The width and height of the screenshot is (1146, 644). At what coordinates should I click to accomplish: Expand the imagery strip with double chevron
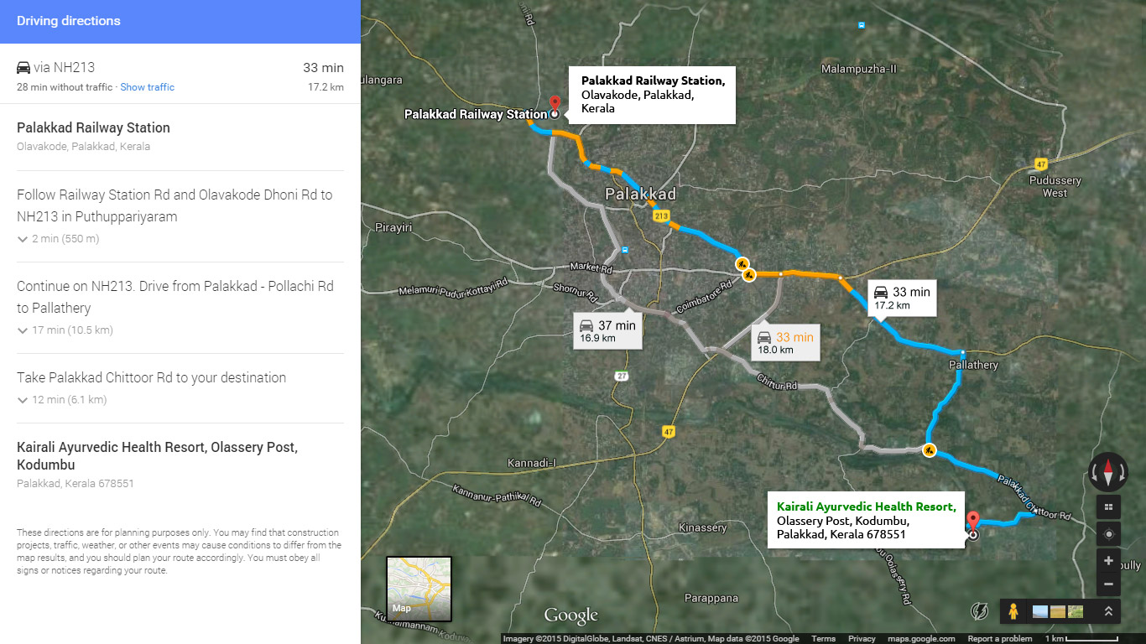(1108, 611)
